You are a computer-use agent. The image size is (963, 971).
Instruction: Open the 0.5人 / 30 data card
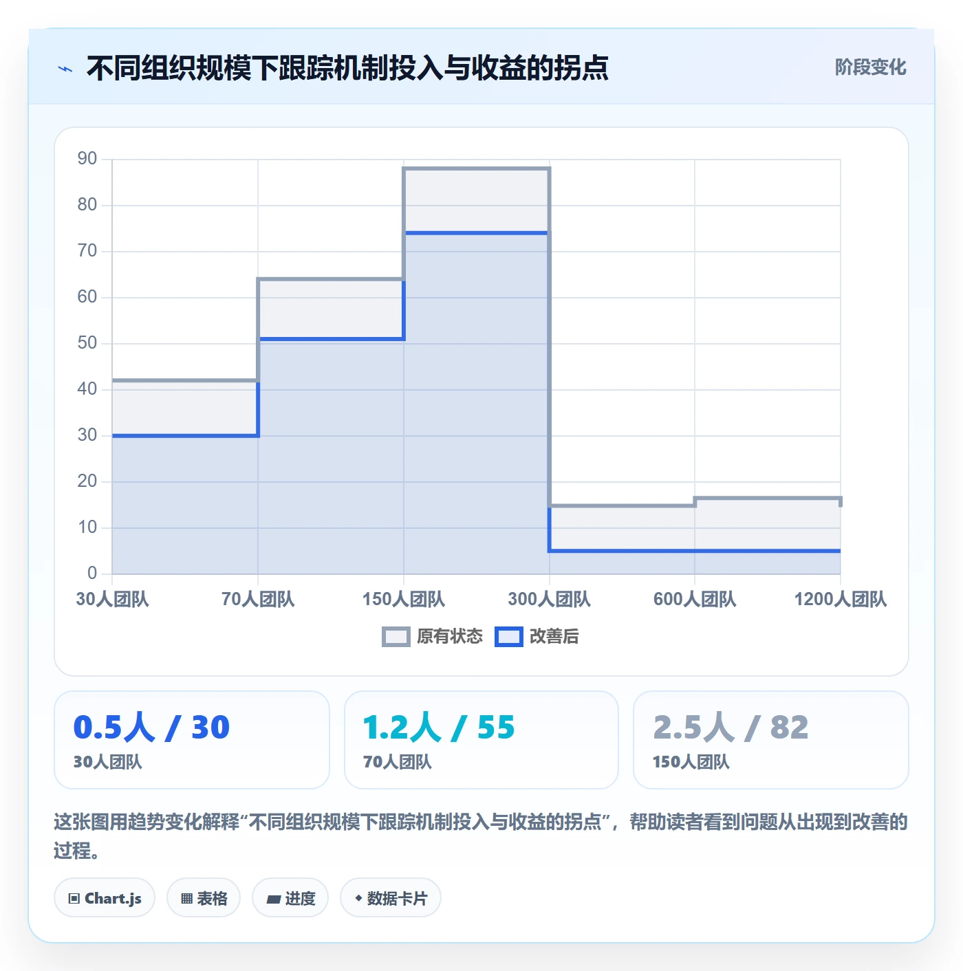click(192, 740)
